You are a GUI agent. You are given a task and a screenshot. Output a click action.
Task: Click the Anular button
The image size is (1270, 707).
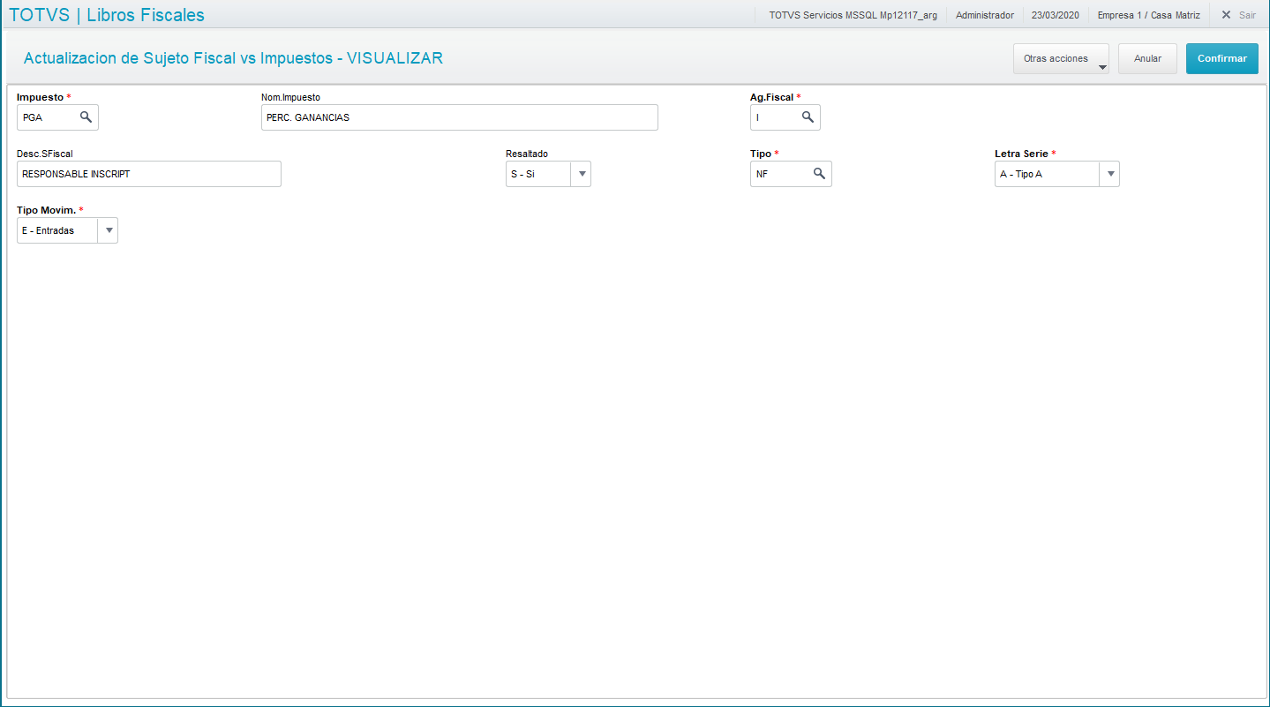(x=1147, y=58)
